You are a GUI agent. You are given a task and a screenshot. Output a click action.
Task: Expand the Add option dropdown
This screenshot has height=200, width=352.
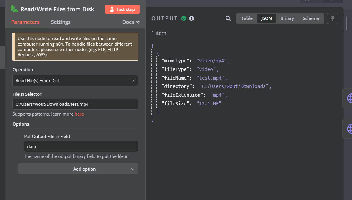tap(78, 169)
